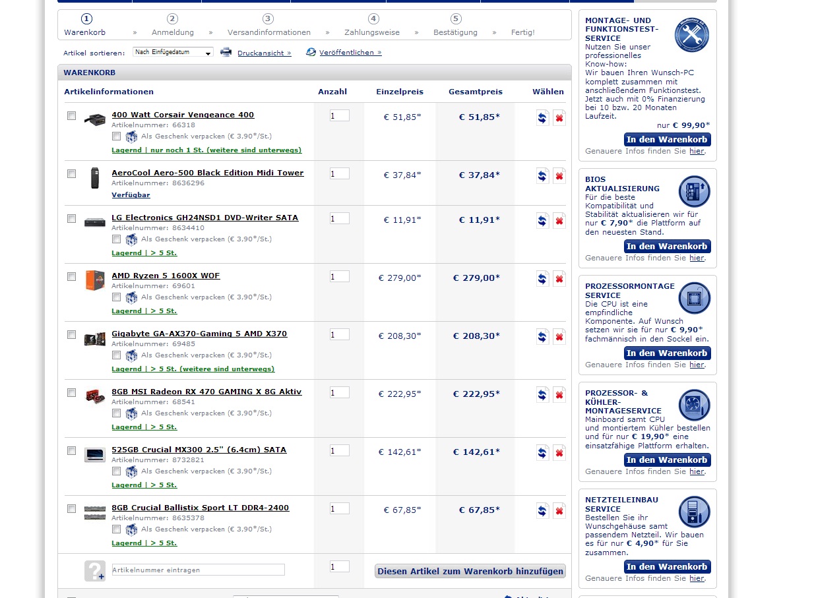Click refresh icon for 400 Watt Corsair Vengeance
This screenshot has height=598, width=814.
(542, 118)
